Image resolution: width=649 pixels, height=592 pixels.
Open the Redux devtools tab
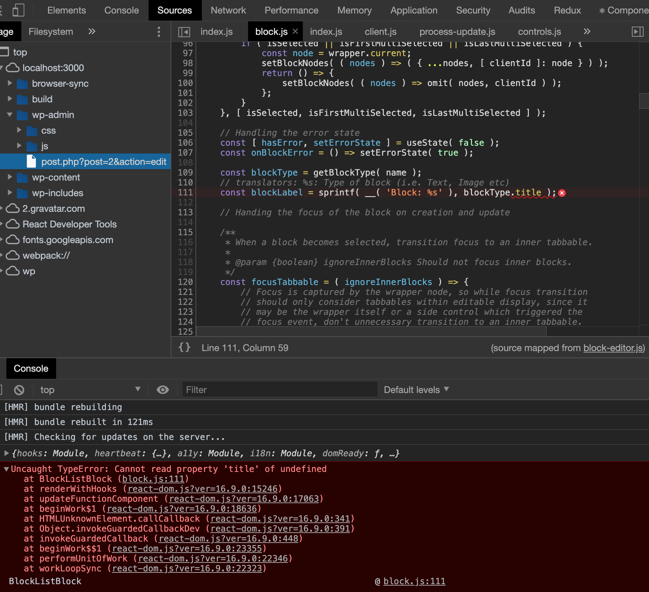click(x=567, y=10)
